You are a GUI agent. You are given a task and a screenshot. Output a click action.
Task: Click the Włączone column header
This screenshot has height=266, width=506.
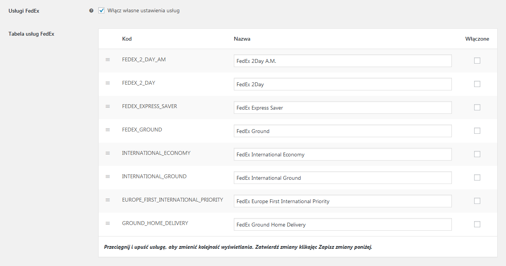(x=477, y=39)
